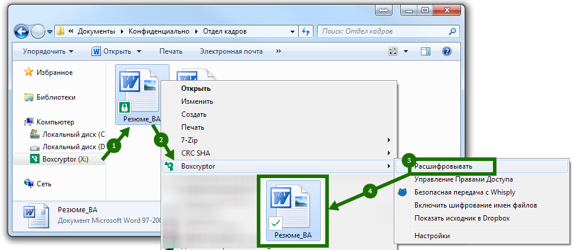Open Локальный диск (D drive

point(67,147)
